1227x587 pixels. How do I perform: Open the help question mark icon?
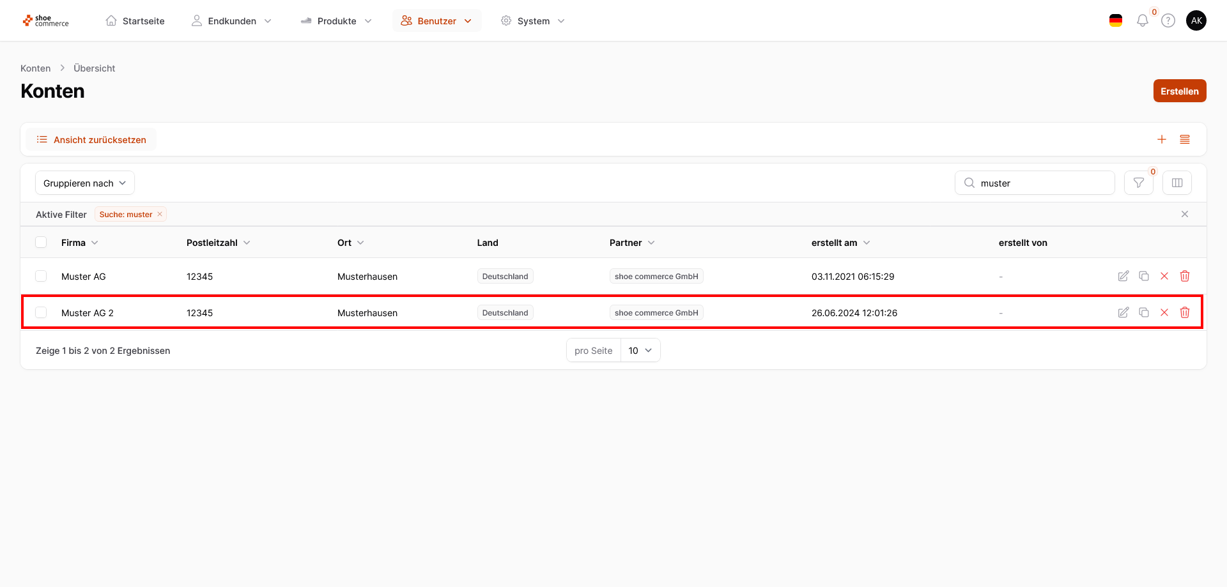[x=1168, y=20]
